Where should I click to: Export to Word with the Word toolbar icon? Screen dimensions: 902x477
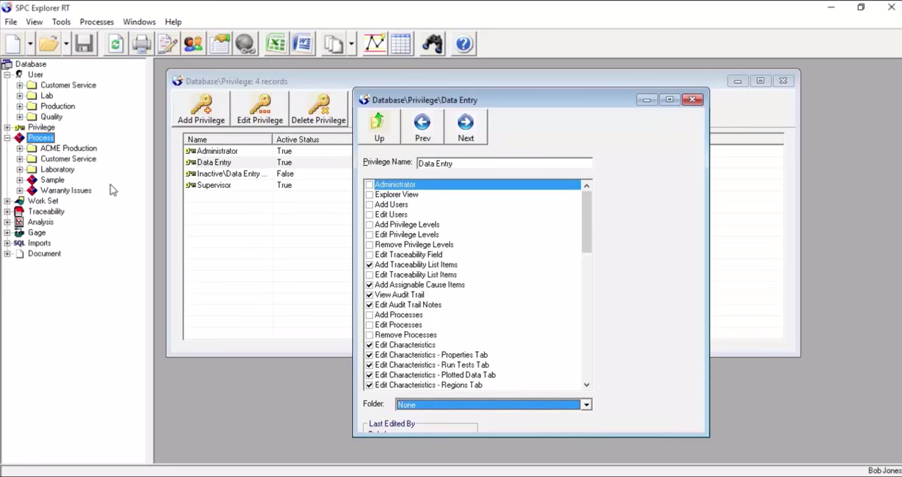pos(303,43)
